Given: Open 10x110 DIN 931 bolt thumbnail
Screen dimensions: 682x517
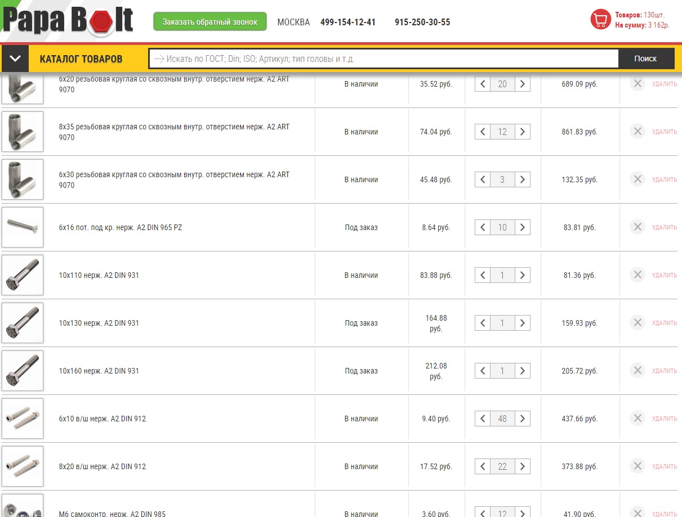Looking at the screenshot, I should (23, 275).
